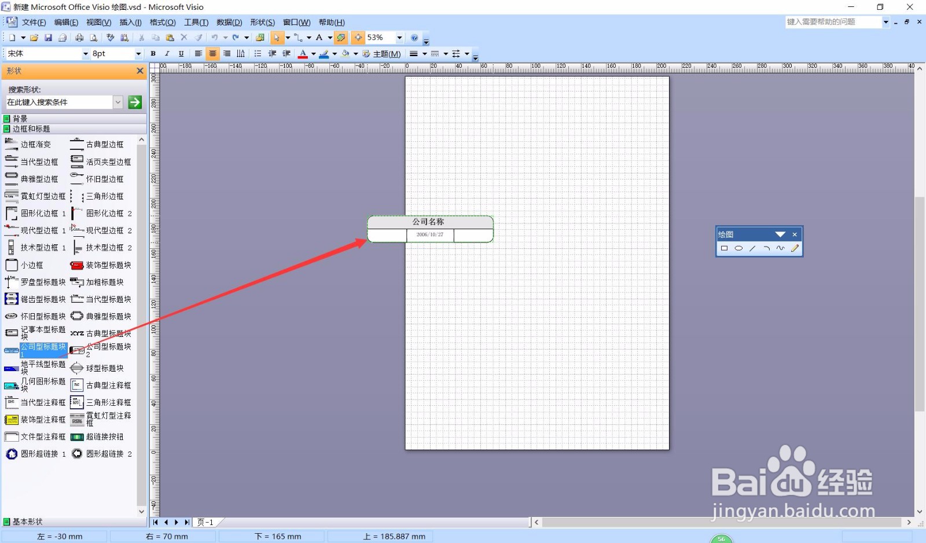
Task: Click the Bullets list icon
Action: point(258,54)
